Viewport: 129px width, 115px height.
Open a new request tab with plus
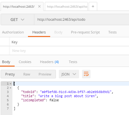93,6
